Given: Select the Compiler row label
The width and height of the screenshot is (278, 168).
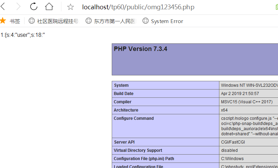Looking at the screenshot, I should coord(122,102).
